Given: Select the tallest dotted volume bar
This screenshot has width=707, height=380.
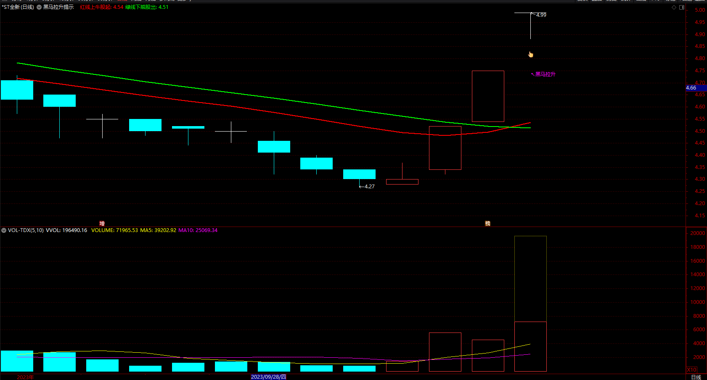Looking at the screenshot, I should click(530, 303).
